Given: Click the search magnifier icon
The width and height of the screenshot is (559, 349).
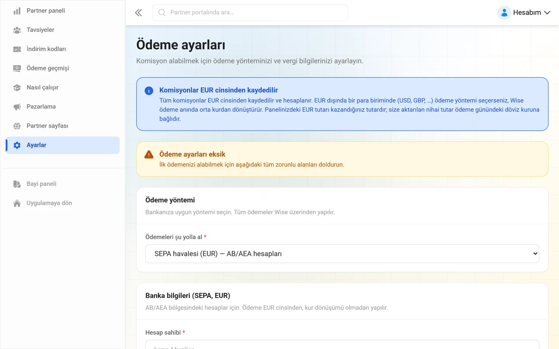Looking at the screenshot, I should 162,13.
